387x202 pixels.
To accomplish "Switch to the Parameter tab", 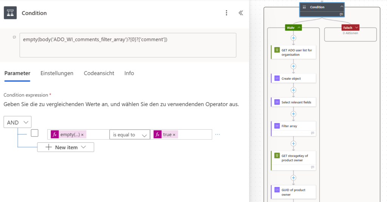I will click(x=17, y=73).
